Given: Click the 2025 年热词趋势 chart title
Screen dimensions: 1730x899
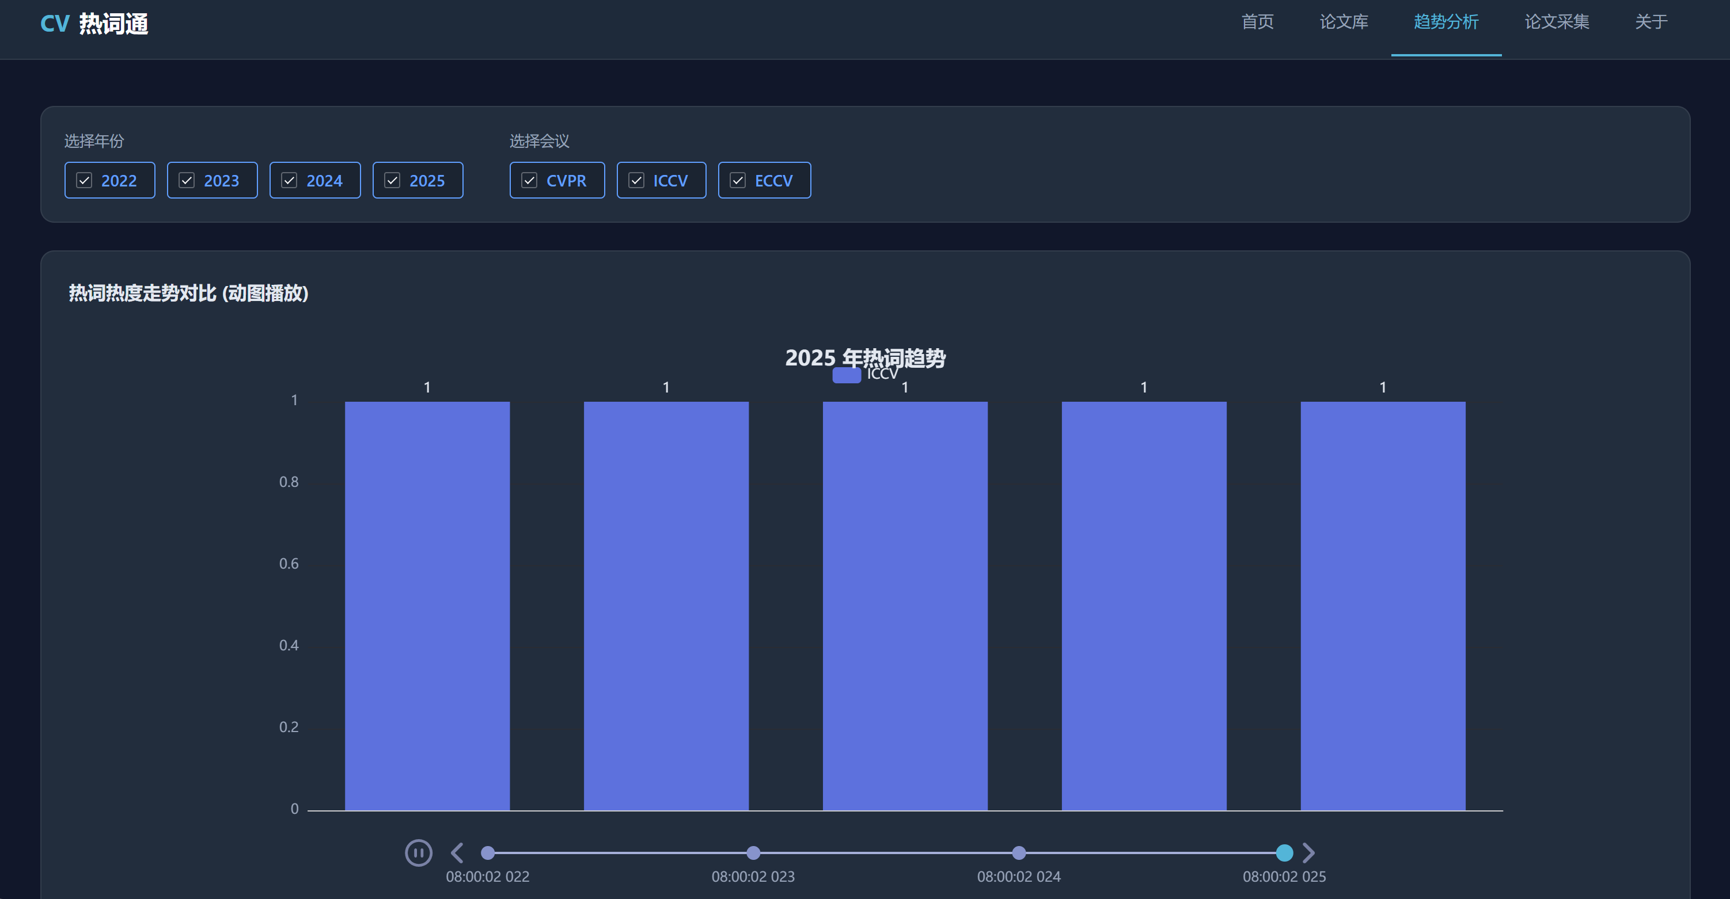Looking at the screenshot, I should pos(865,357).
